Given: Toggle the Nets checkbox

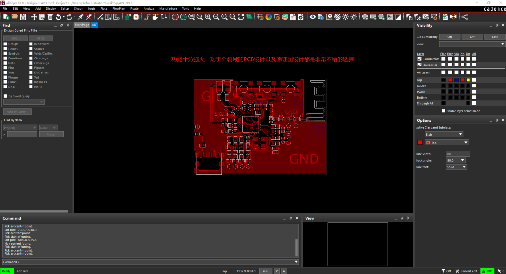Looking at the screenshot, I should tap(5, 63).
